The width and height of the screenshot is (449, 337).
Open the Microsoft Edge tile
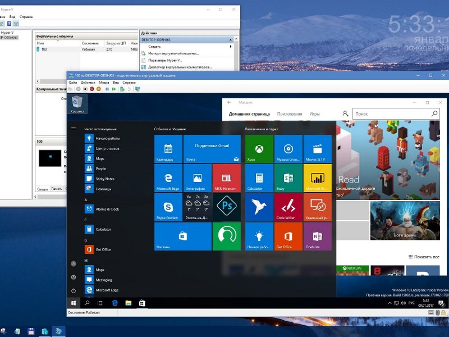[168, 178]
